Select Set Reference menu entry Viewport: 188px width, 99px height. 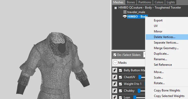pyautogui.click(x=167, y=65)
